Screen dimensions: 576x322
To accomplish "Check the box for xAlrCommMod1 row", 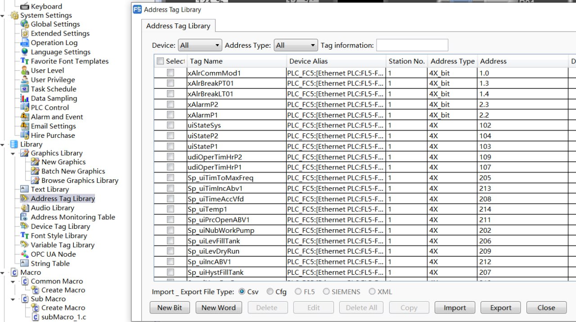I will pos(171,73).
